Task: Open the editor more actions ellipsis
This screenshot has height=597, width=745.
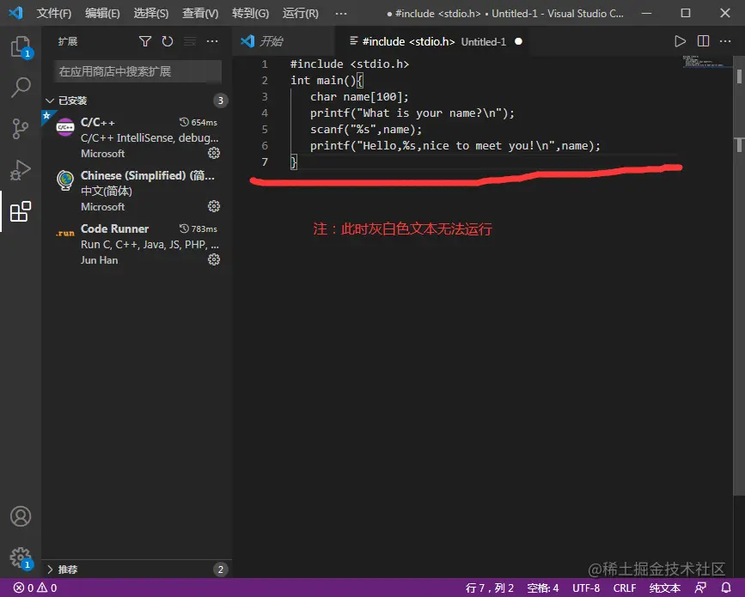Action: pos(725,41)
